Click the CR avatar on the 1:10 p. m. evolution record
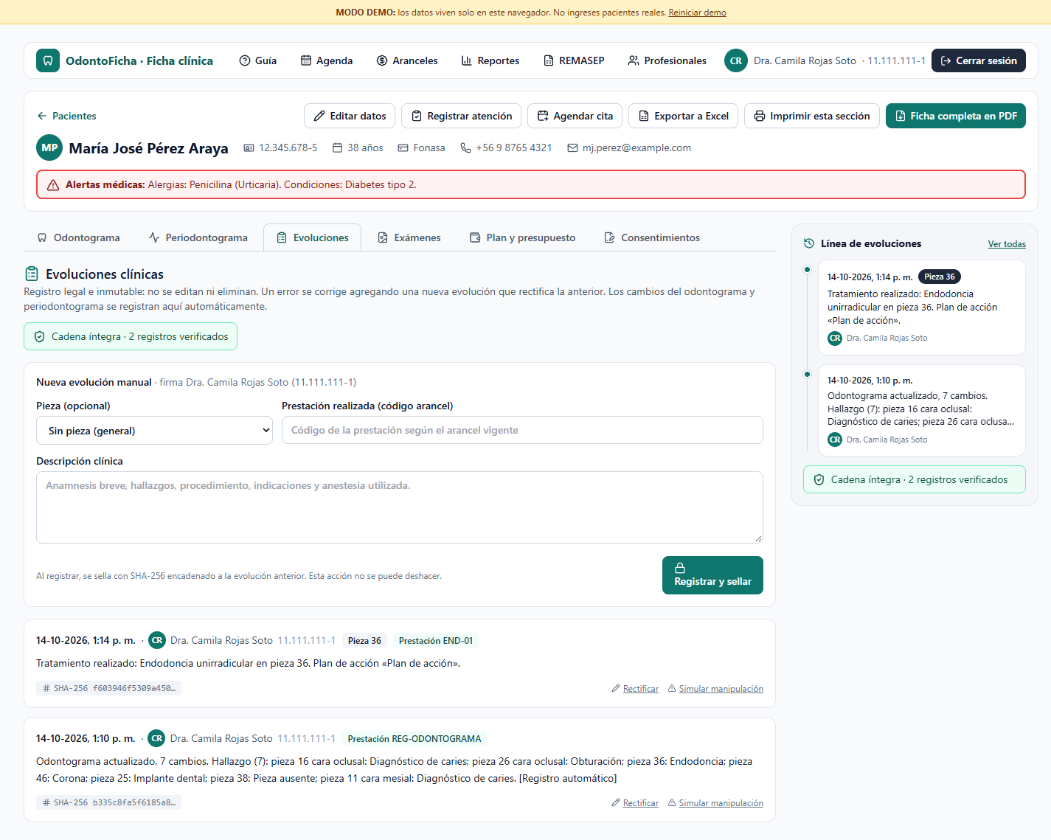Screen dimensions: 1051x840 (x=157, y=738)
